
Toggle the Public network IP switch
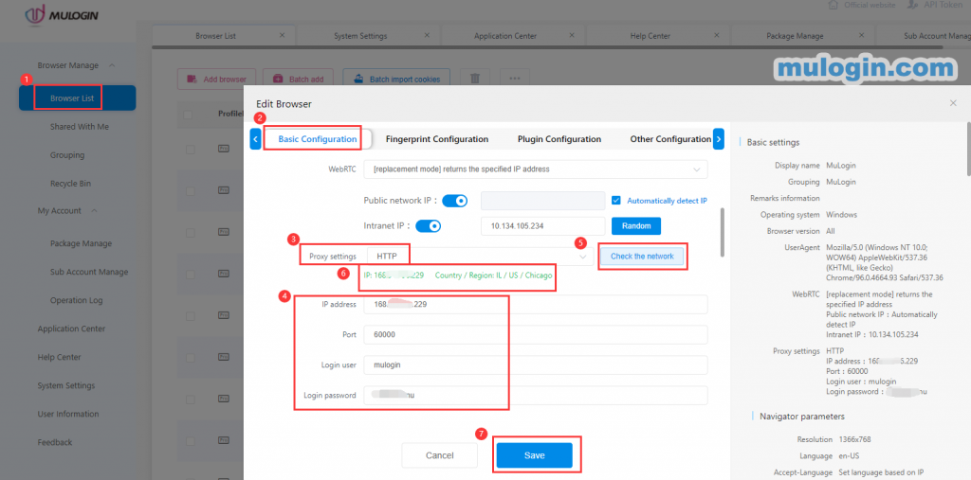point(454,201)
